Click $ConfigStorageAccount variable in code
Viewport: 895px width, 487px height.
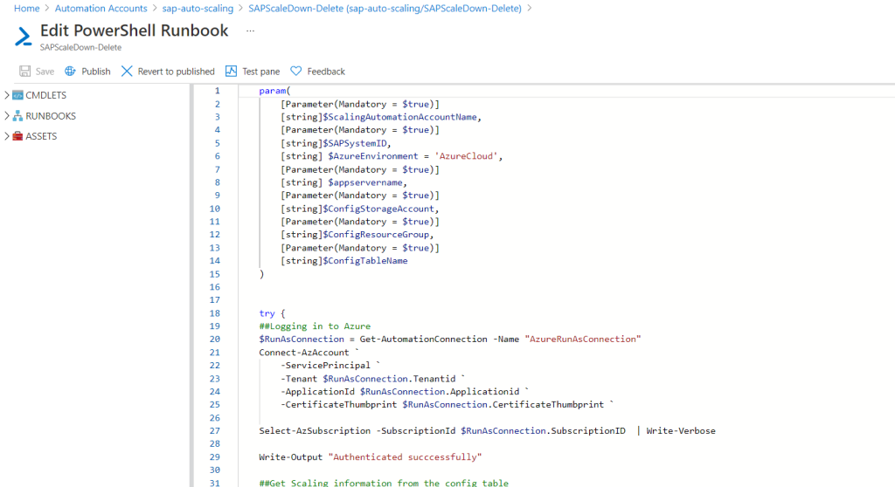coord(378,209)
